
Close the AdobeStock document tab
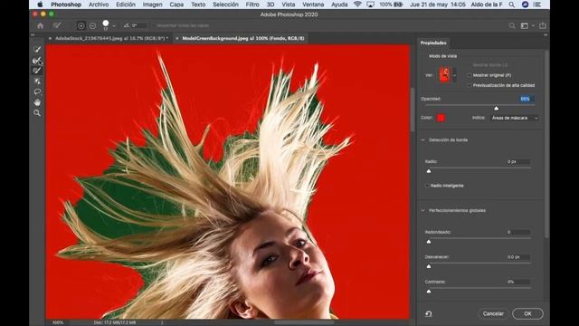[50, 38]
